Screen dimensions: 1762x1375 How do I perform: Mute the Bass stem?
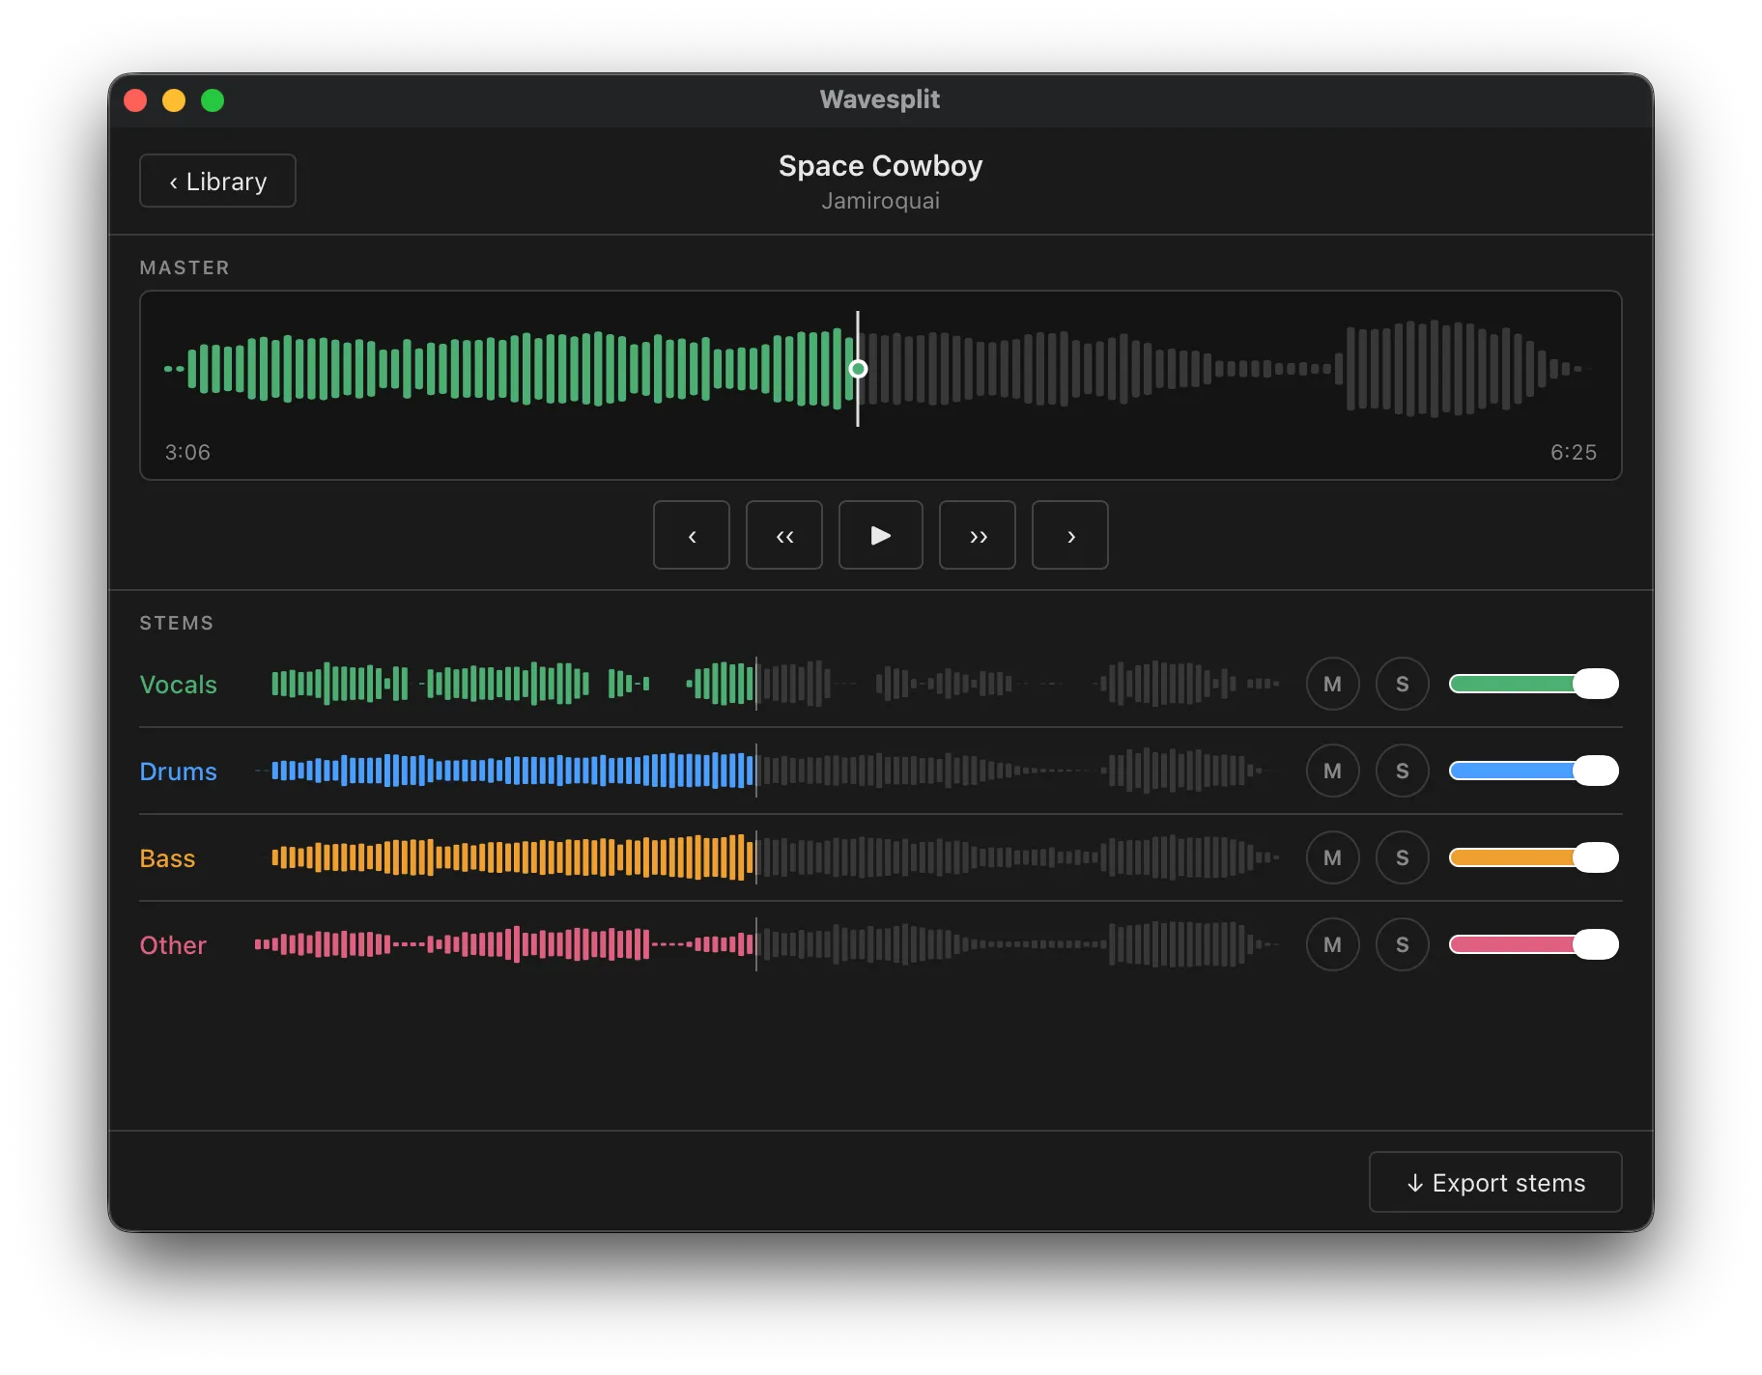(x=1332, y=857)
